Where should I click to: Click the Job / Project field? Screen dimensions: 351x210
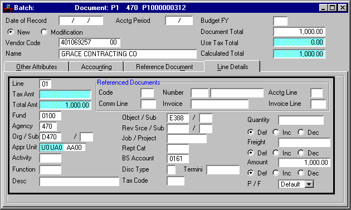pyautogui.click(x=187, y=139)
